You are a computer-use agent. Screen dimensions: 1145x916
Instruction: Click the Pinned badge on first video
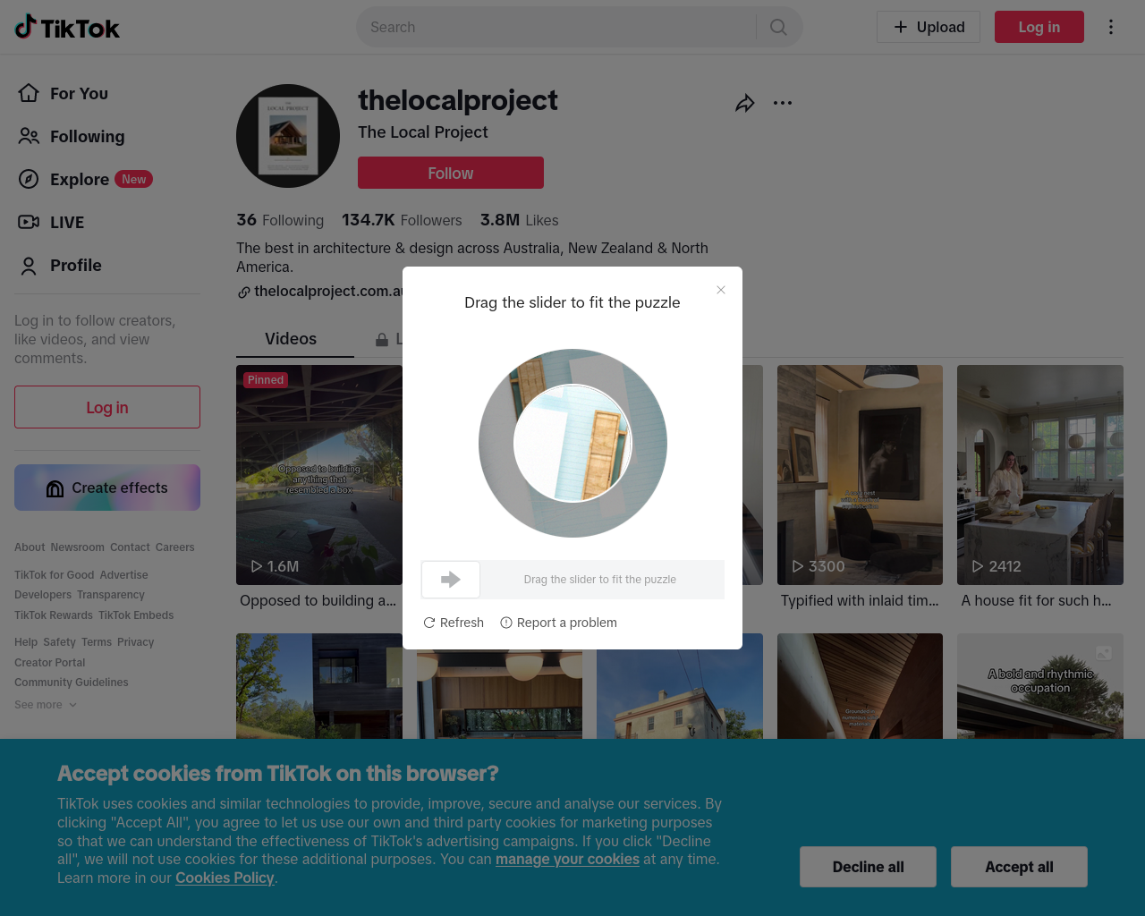pyautogui.click(x=266, y=380)
